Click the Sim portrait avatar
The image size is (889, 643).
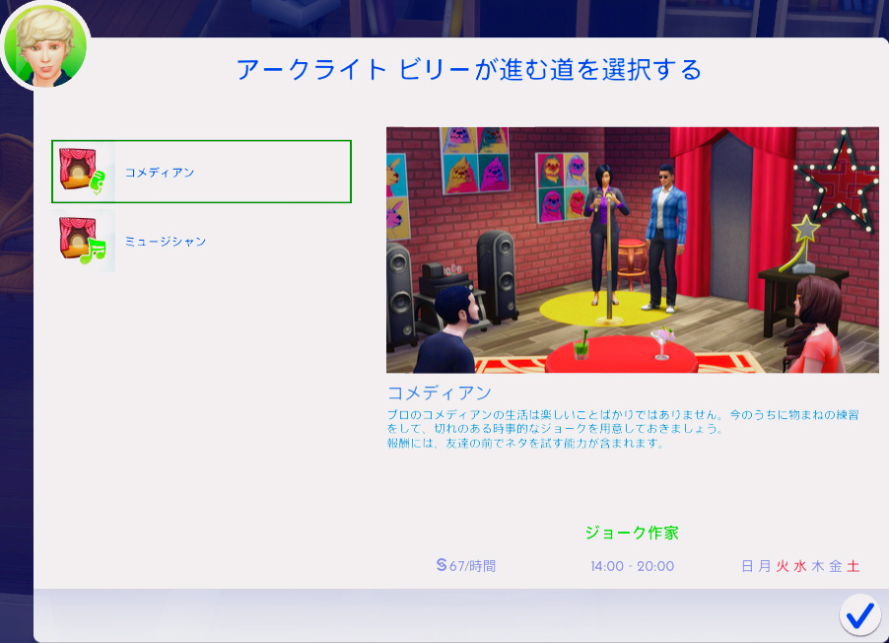pos(44,43)
